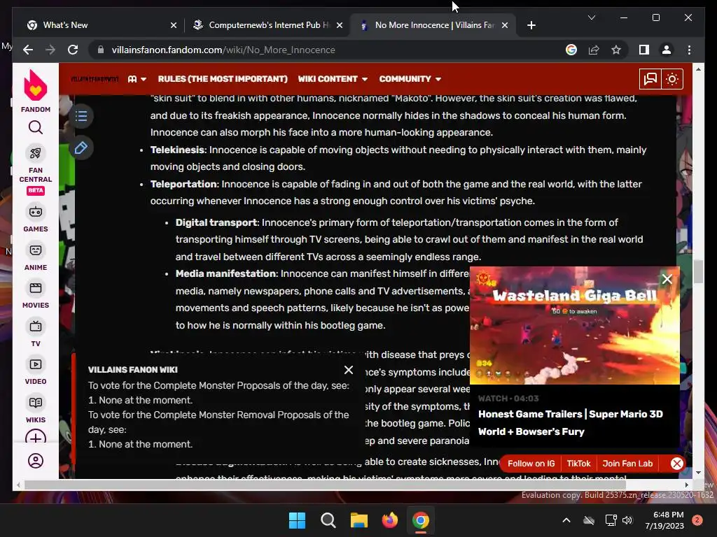717x537 pixels.
Task: Click the start a wiki plus icon
Action: click(35, 437)
